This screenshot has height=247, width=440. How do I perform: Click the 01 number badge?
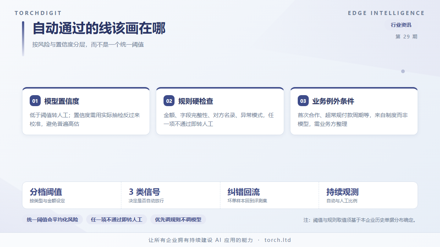35,101
